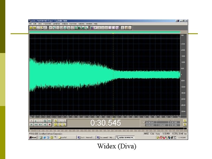Click the 0:55.850 status bar entry
Image resolution: width=212 pixels, height=159 pixels.
[x=166, y=134]
